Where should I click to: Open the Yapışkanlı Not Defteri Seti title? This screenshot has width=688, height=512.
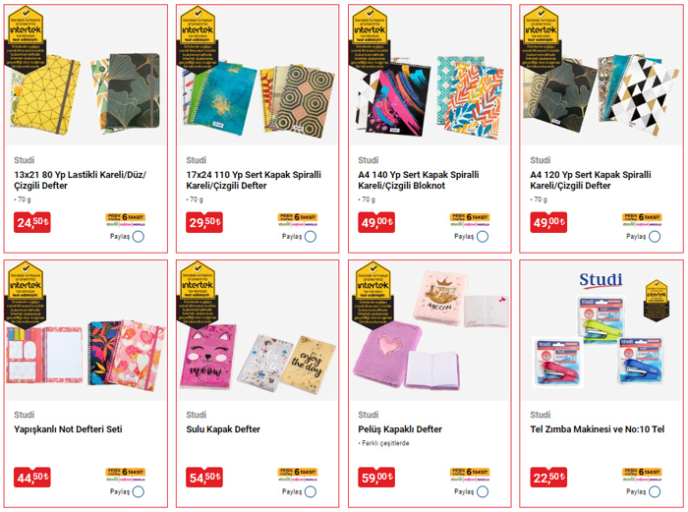68,429
